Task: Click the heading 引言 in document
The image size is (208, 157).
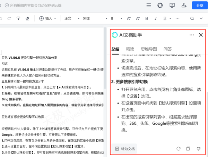Action: click(x=5, y=64)
